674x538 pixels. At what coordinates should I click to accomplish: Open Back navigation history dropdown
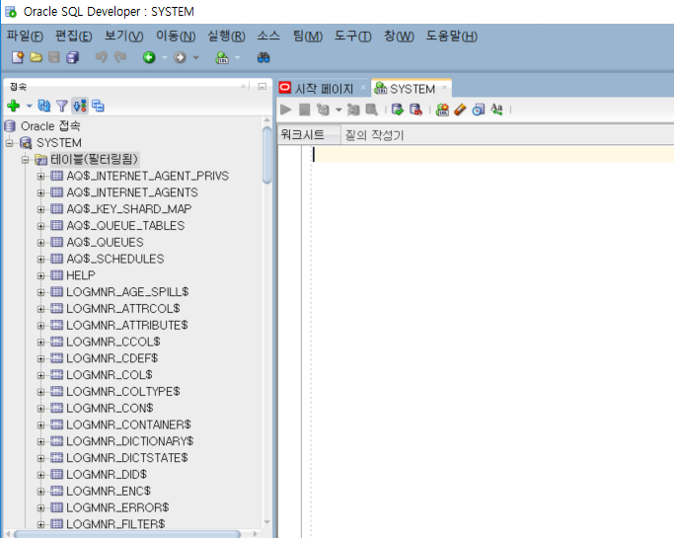point(165,57)
